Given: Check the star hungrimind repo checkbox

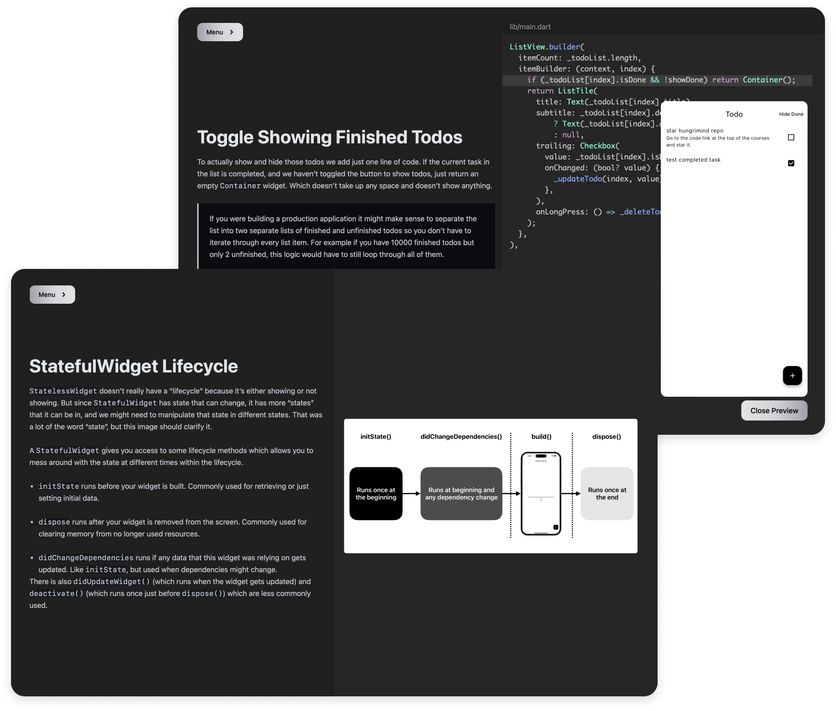Looking at the screenshot, I should [791, 137].
